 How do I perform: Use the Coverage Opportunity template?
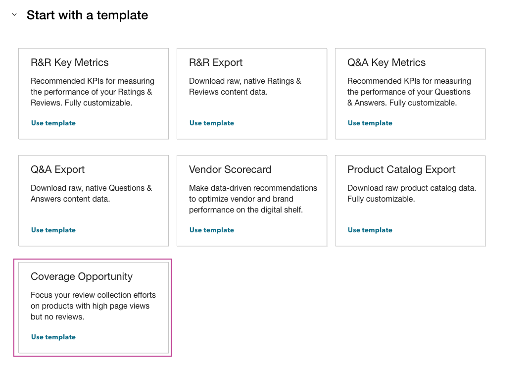pyautogui.click(x=53, y=337)
